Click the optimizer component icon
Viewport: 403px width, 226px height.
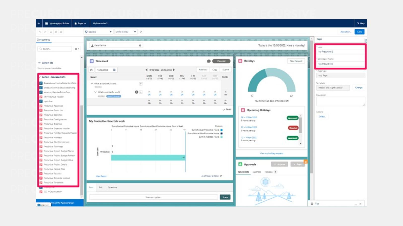[x=41, y=101]
